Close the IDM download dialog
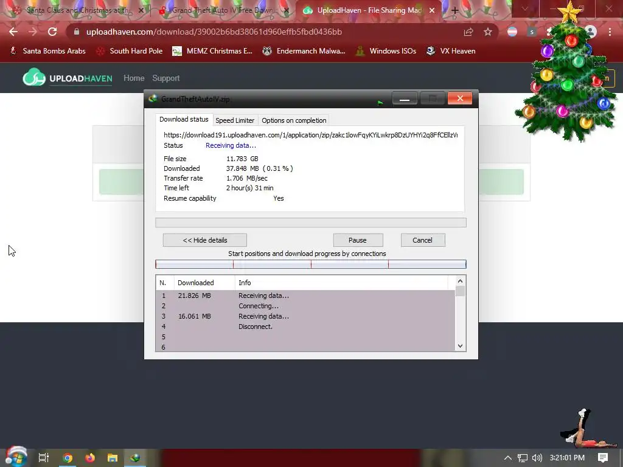This screenshot has height=467, width=623. tap(460, 99)
